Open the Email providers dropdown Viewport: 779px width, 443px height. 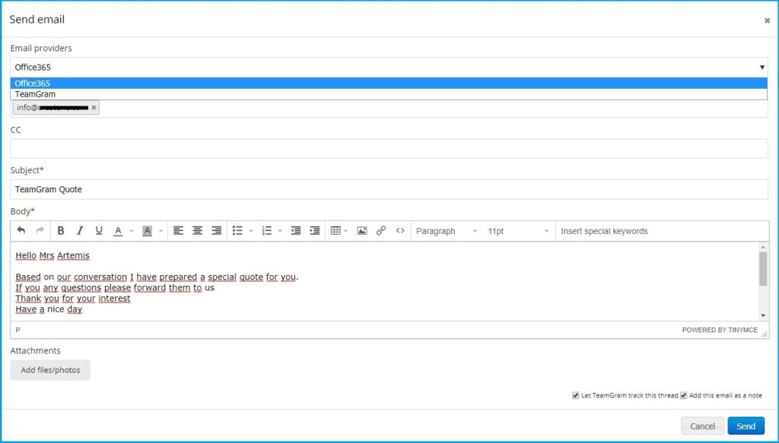pyautogui.click(x=389, y=68)
